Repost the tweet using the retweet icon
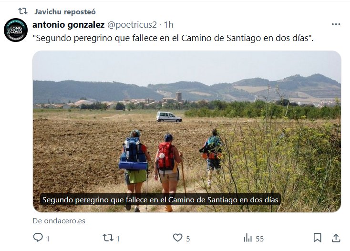Viewport: 350px width, 251px height. click(108, 238)
